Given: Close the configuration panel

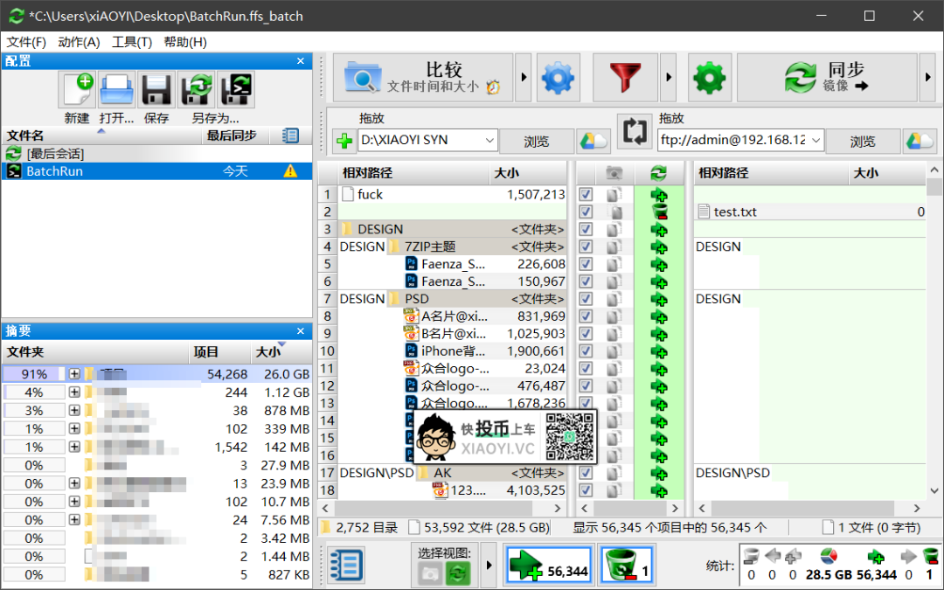Looking at the screenshot, I should point(301,61).
